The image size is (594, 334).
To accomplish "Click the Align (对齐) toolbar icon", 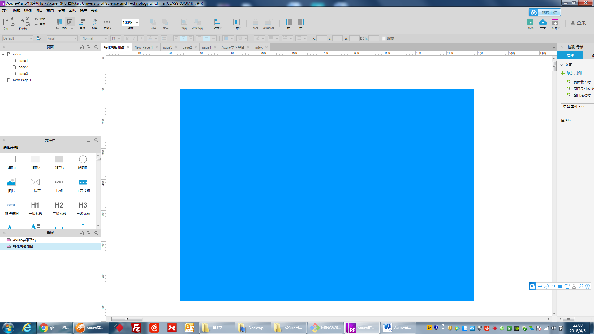I will click(x=217, y=22).
